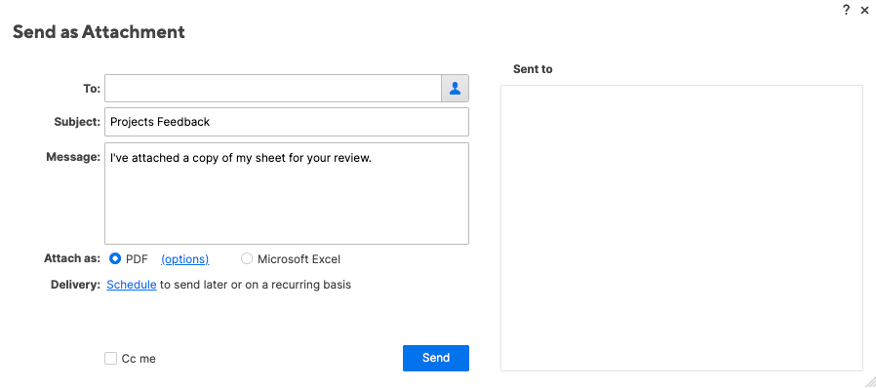Click the To recipient field
The width and height of the screenshot is (876, 388).
[272, 88]
